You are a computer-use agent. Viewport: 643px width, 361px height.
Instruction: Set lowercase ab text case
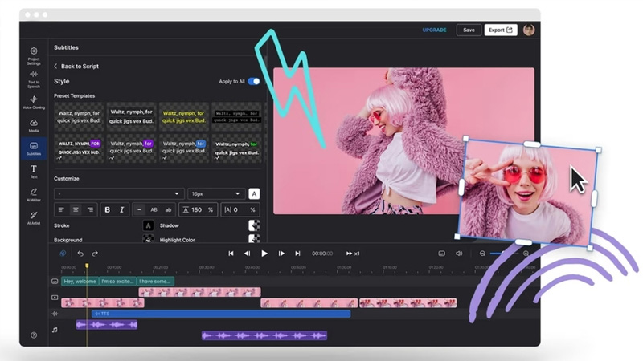point(168,209)
